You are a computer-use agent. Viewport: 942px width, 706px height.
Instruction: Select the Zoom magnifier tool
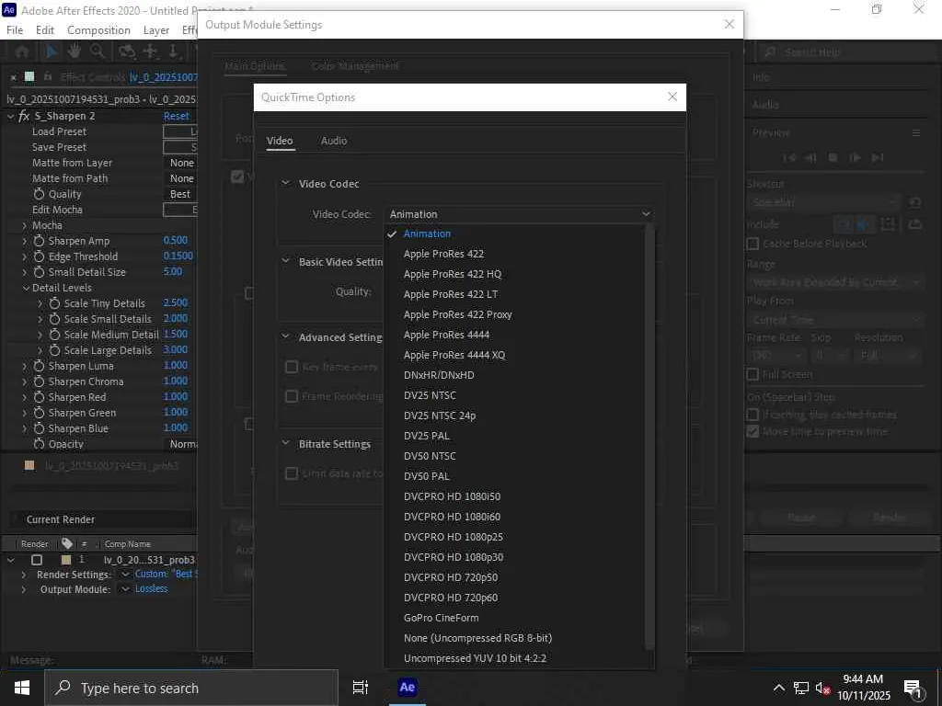coord(97,51)
